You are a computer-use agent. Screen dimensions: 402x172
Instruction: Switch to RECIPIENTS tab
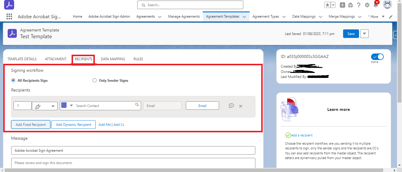tap(84, 59)
